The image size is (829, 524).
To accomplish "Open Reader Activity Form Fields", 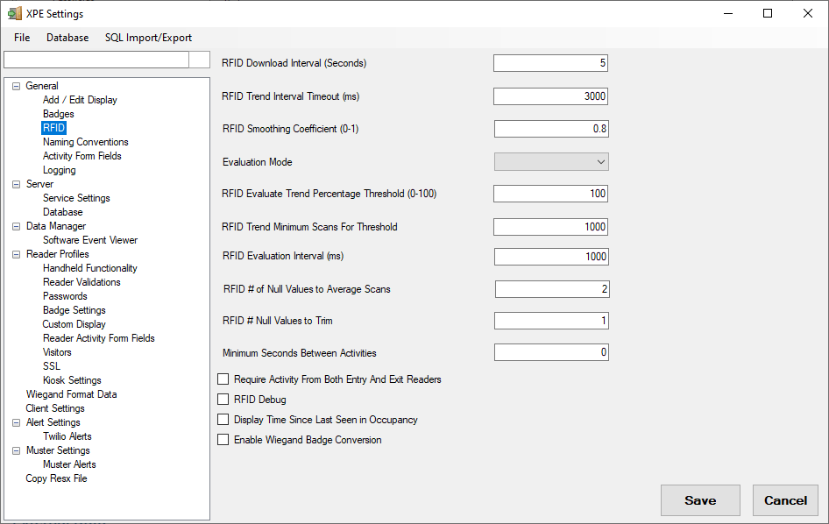I will coord(99,338).
